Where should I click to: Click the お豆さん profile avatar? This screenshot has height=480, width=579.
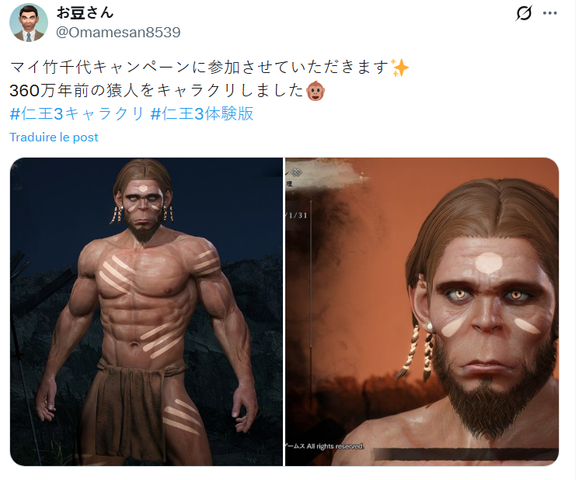point(29,23)
